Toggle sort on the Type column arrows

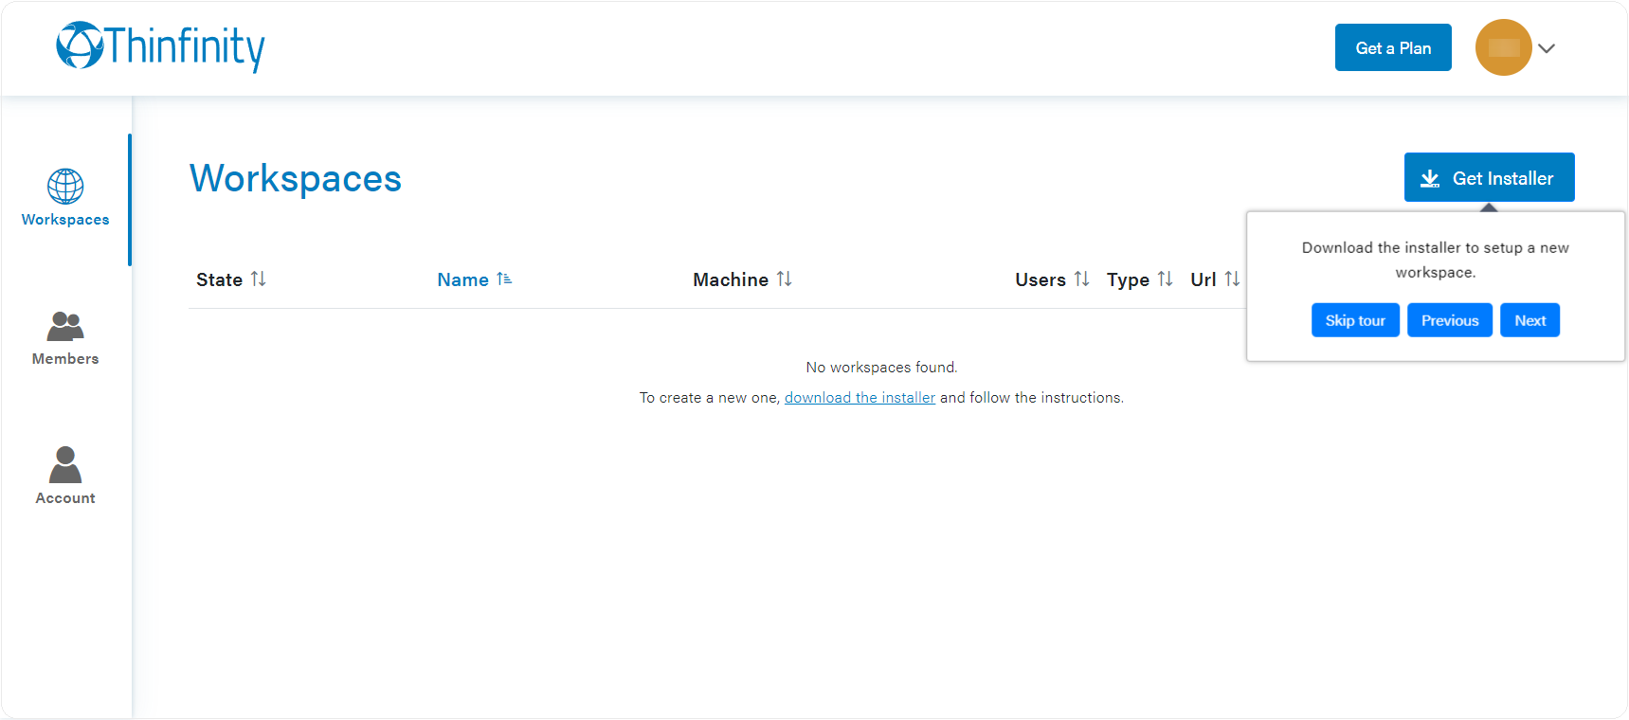coord(1165,279)
